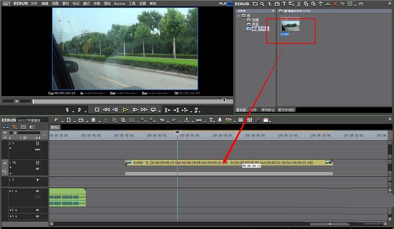Click the save project floppy icon

point(93,120)
